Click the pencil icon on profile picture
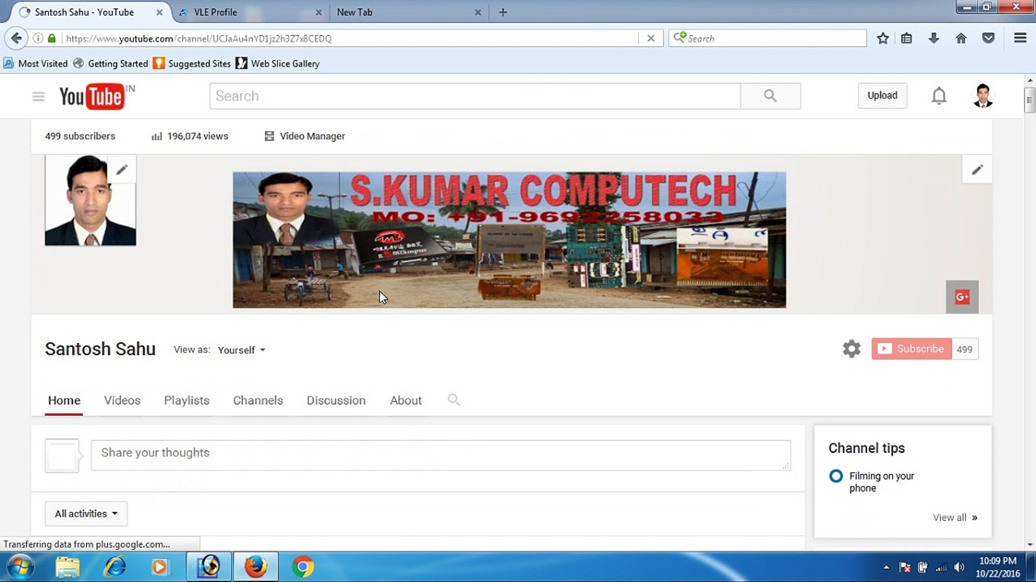This screenshot has width=1036, height=582. coord(122,169)
